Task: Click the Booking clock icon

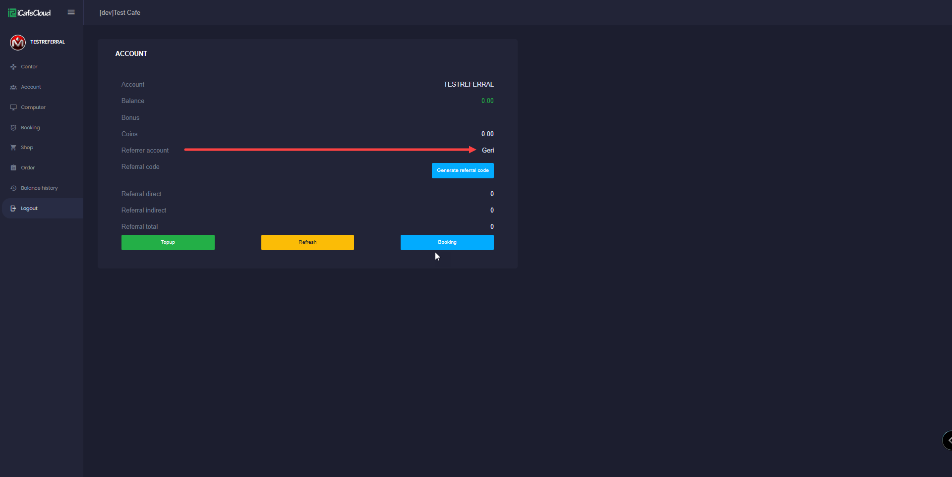Action: click(13, 128)
